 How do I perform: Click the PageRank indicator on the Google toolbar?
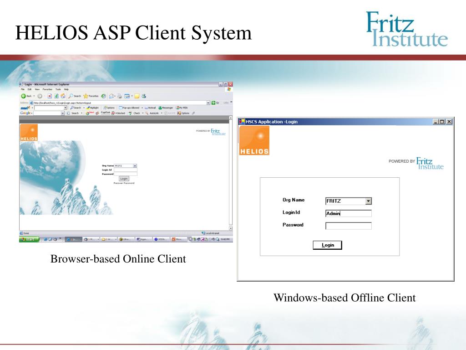point(106,113)
